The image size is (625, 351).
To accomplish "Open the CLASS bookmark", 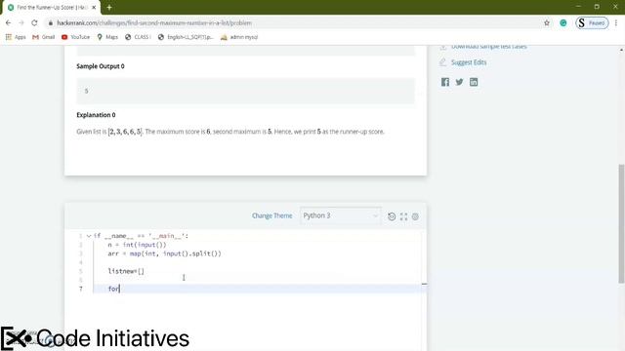I will pos(138,37).
